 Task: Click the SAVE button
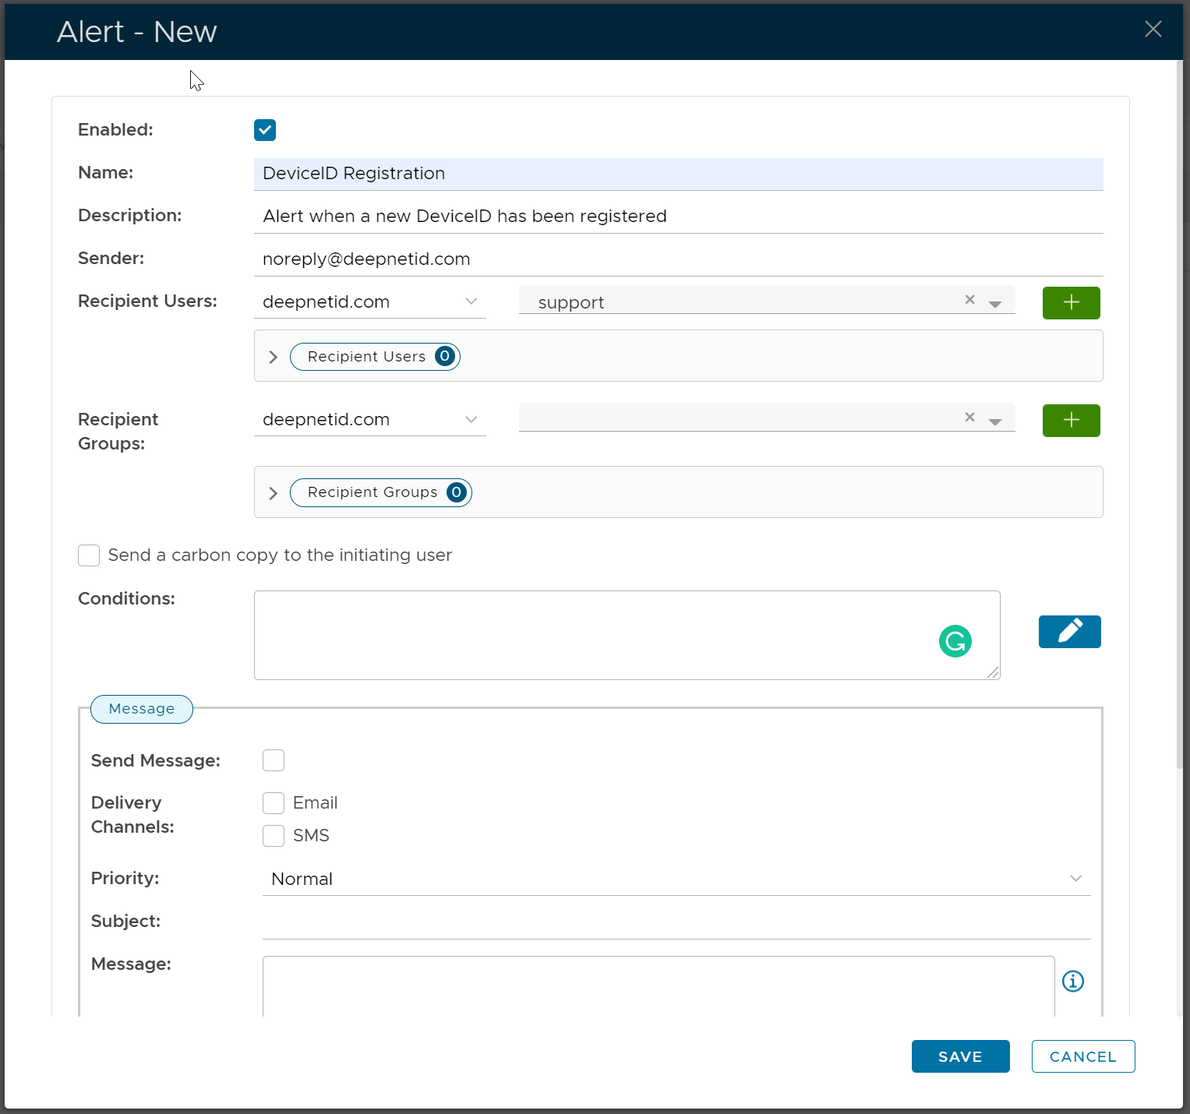click(x=960, y=1056)
